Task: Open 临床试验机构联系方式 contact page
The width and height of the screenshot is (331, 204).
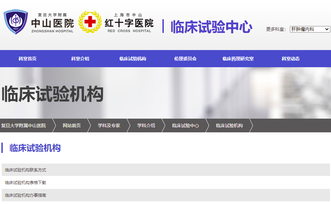Action: pos(25,170)
